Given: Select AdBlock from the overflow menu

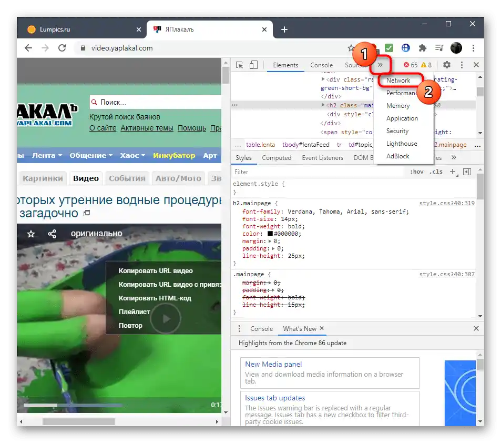Looking at the screenshot, I should (x=397, y=156).
